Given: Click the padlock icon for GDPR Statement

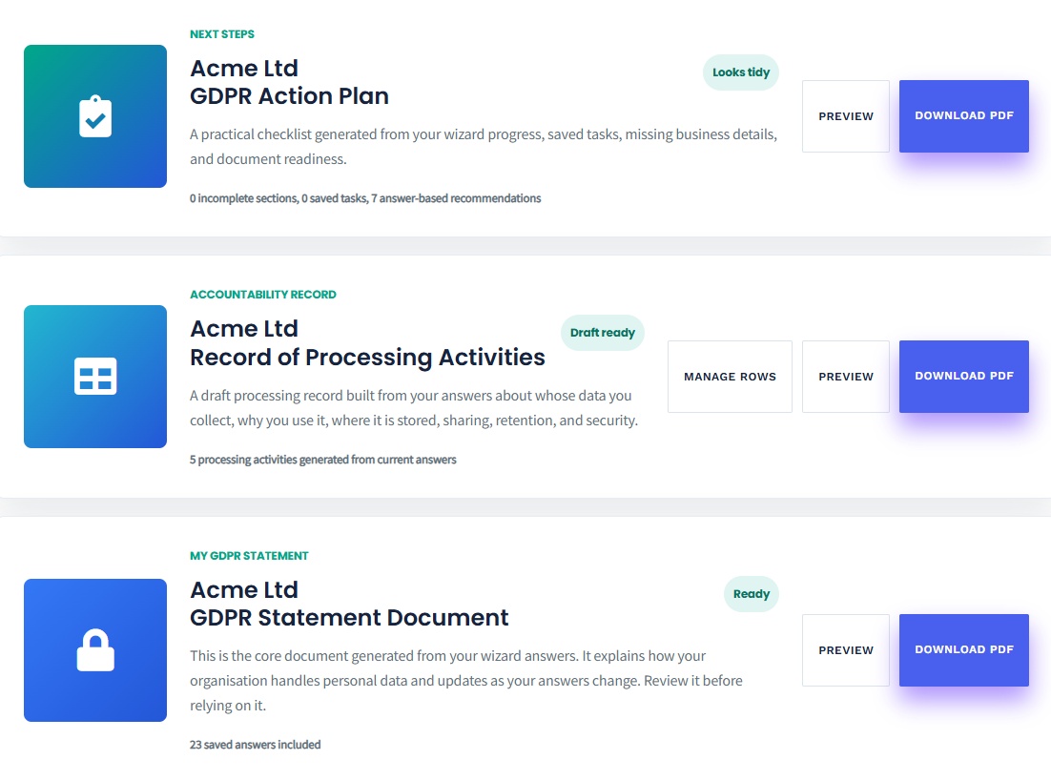Looking at the screenshot, I should [x=95, y=650].
